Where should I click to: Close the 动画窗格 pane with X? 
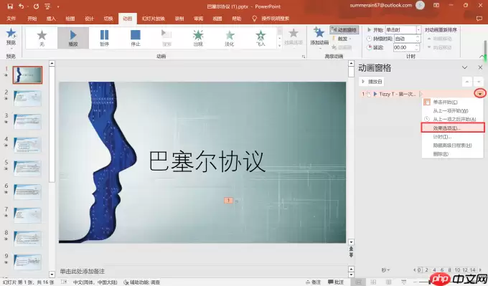click(x=480, y=67)
